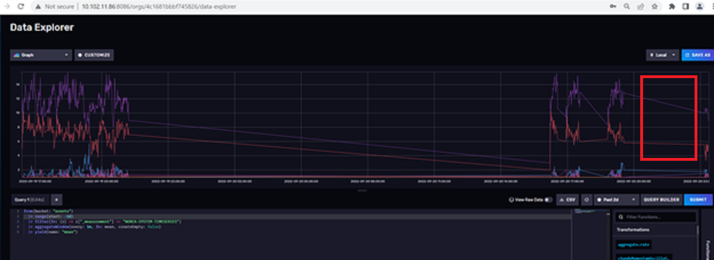
Task: Click the Data Explorer page title
Action: (x=42, y=27)
